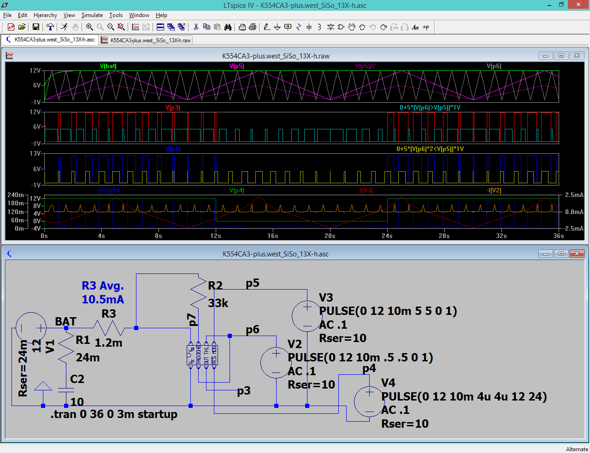Click the V(bat) trace label

tap(108, 66)
